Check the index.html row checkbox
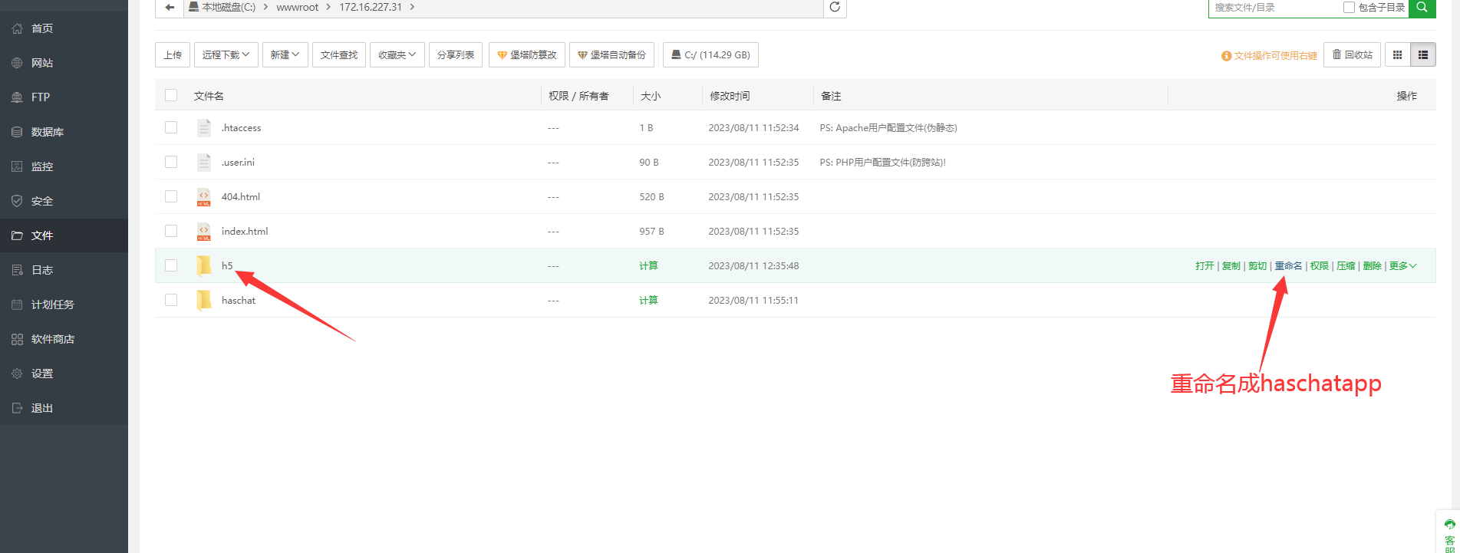The height and width of the screenshot is (553, 1460). pos(171,231)
